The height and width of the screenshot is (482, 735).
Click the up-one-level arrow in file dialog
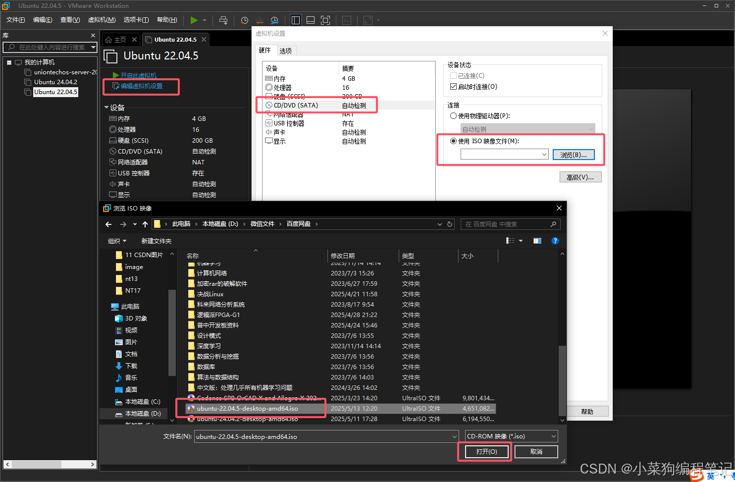tap(145, 224)
